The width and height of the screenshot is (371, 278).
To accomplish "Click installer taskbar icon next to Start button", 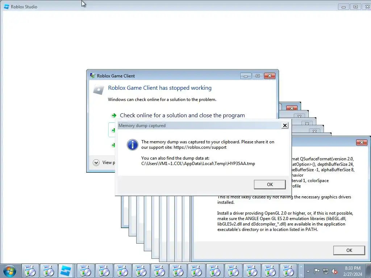I will pyautogui.click(x=30, y=271).
